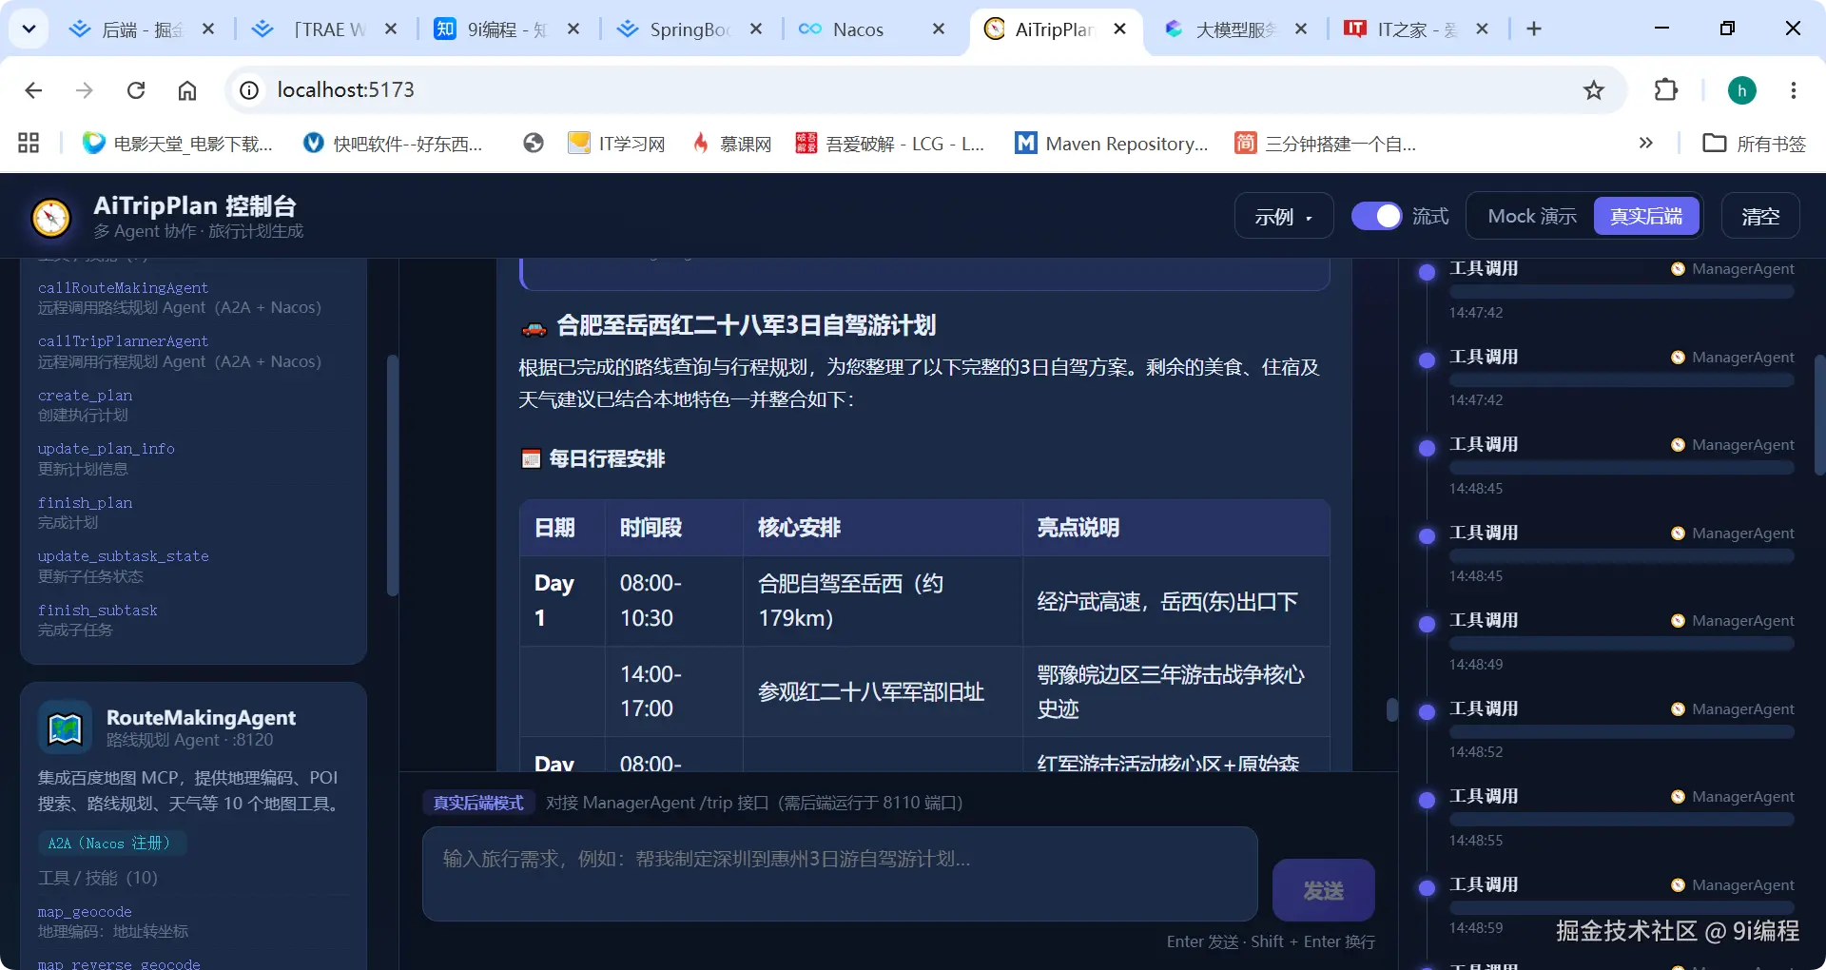Open the 示例 dropdown
Screen dimensions: 1826x970
point(1284,217)
